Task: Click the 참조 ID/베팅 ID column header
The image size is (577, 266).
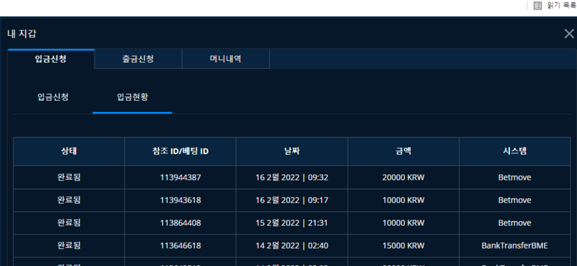Action: (x=180, y=151)
